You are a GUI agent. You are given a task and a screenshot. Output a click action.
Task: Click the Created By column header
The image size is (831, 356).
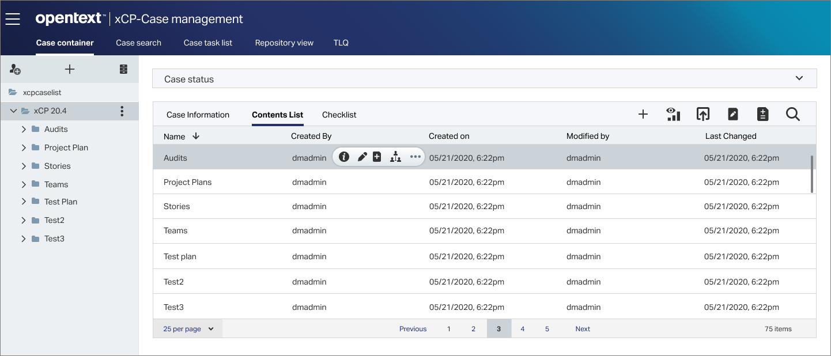311,136
